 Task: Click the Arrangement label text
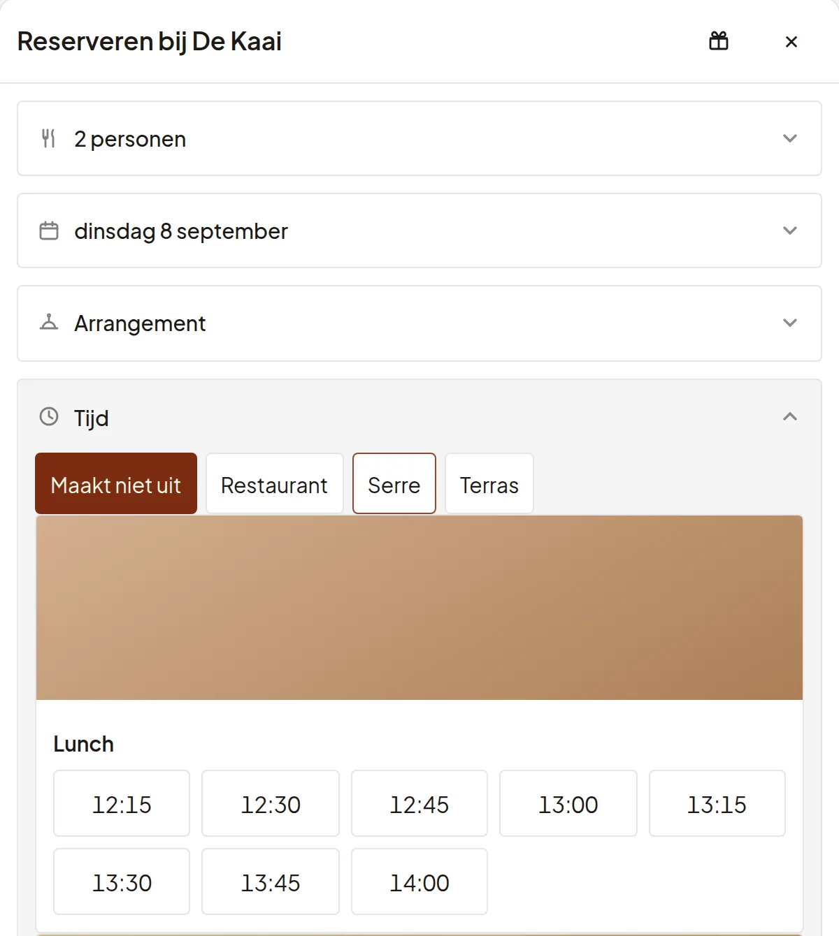[x=140, y=323]
